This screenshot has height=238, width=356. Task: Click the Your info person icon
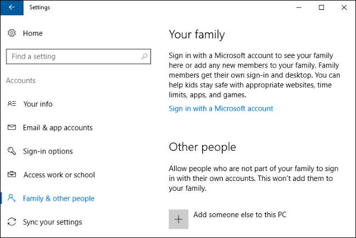pyautogui.click(x=12, y=104)
